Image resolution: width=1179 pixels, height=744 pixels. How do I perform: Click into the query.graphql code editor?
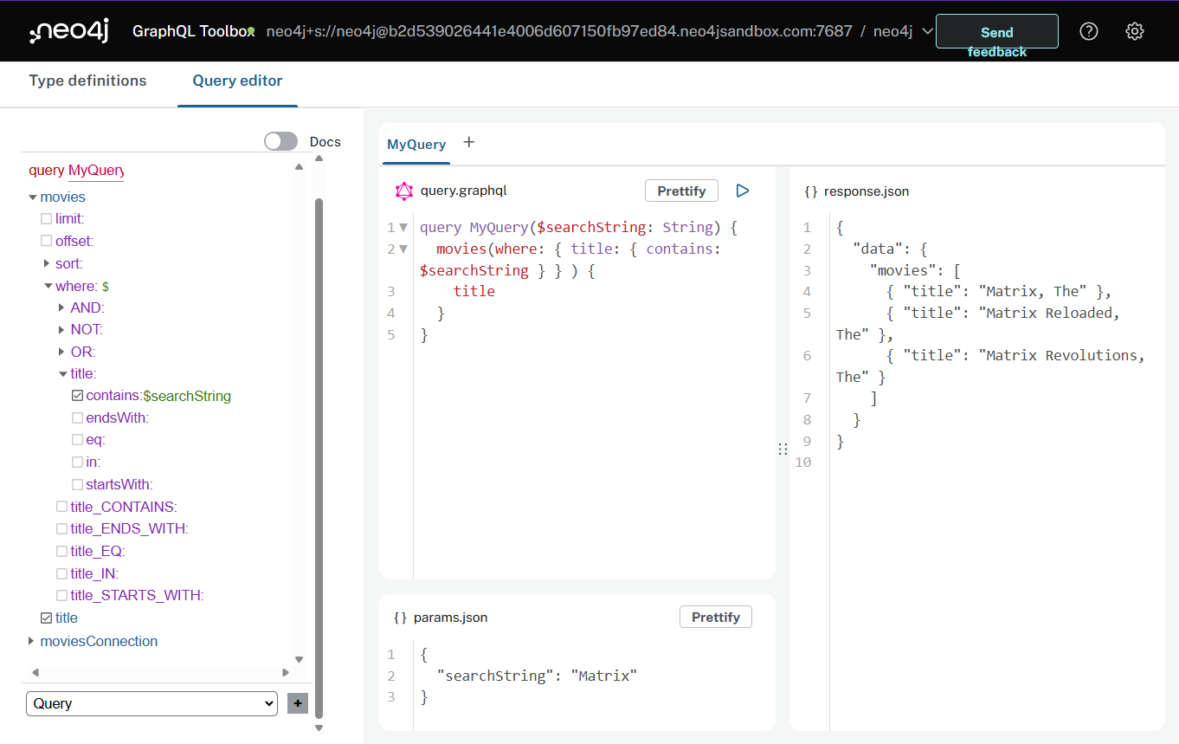tap(594, 394)
